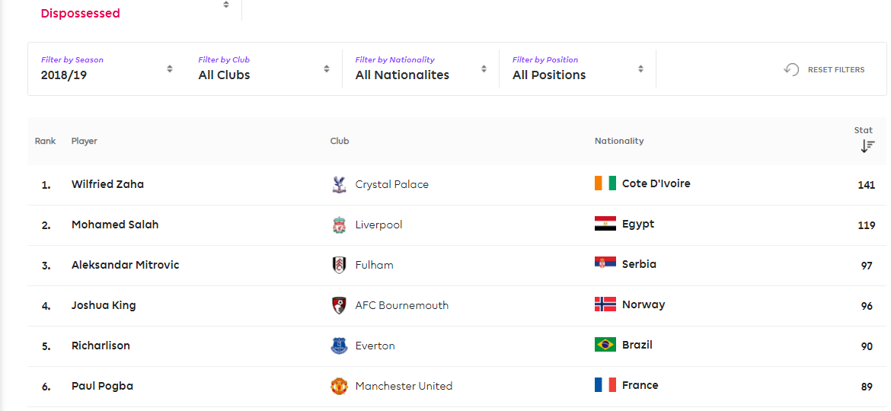Click the Crystal Palace club crest
The image size is (891, 411).
339,184
